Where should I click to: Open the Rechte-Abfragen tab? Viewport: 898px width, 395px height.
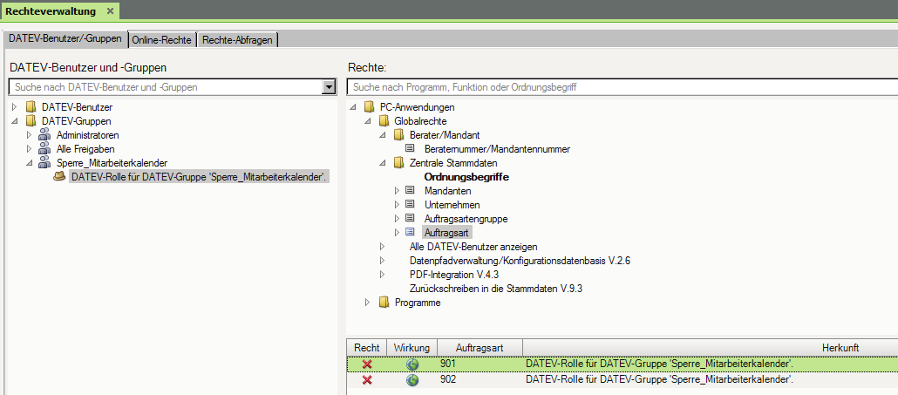[238, 40]
